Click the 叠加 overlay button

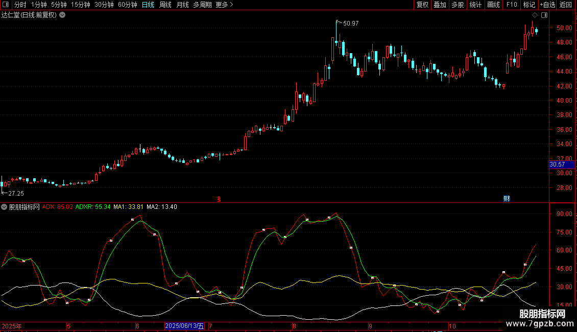click(440, 5)
